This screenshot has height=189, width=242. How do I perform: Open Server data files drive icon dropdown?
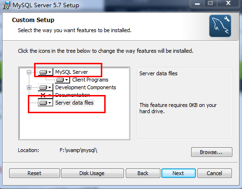pyautogui.click(x=46, y=103)
